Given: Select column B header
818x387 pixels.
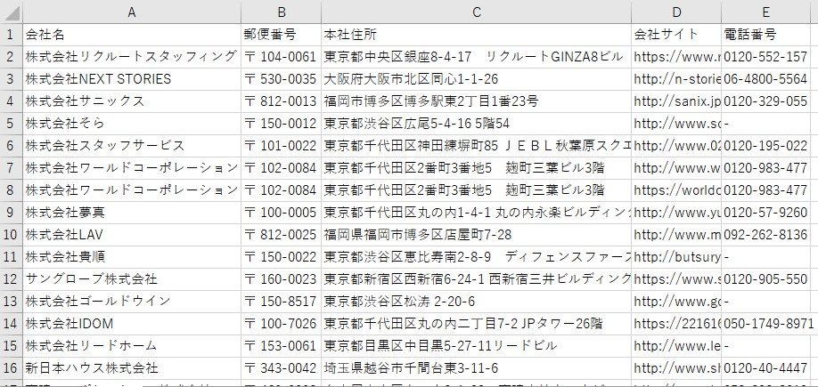Looking at the screenshot, I should 282,12.
